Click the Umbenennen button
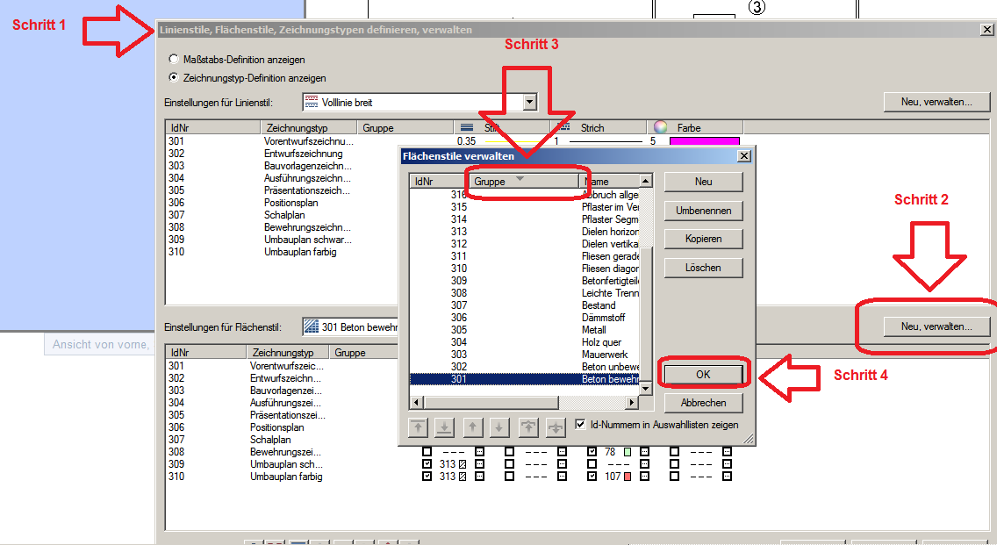This screenshot has height=545, width=997. [703, 211]
